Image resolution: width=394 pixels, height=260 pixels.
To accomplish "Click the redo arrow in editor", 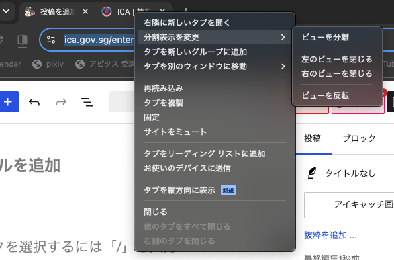I will tap(61, 102).
